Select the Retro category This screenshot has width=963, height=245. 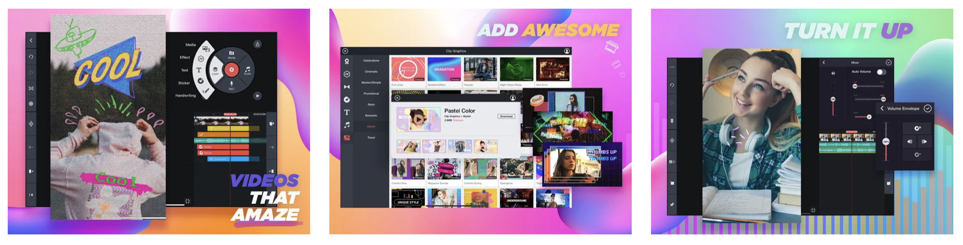371,105
